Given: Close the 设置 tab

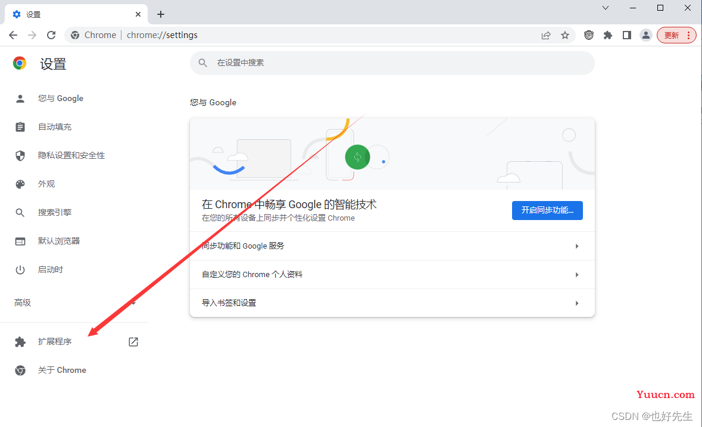Looking at the screenshot, I should point(138,14).
